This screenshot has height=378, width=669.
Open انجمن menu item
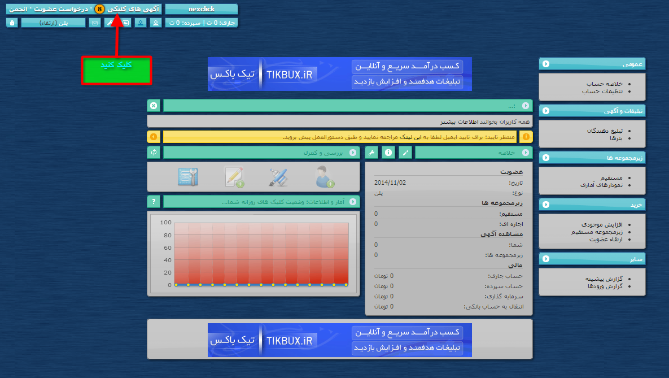18,9
